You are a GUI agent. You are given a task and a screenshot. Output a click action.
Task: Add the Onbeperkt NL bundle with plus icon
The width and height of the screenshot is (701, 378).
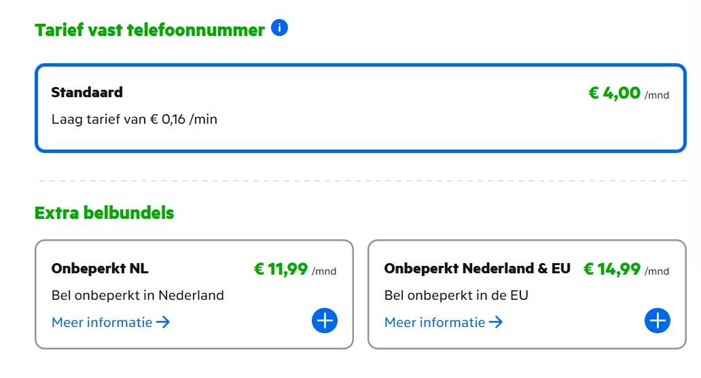point(325,321)
